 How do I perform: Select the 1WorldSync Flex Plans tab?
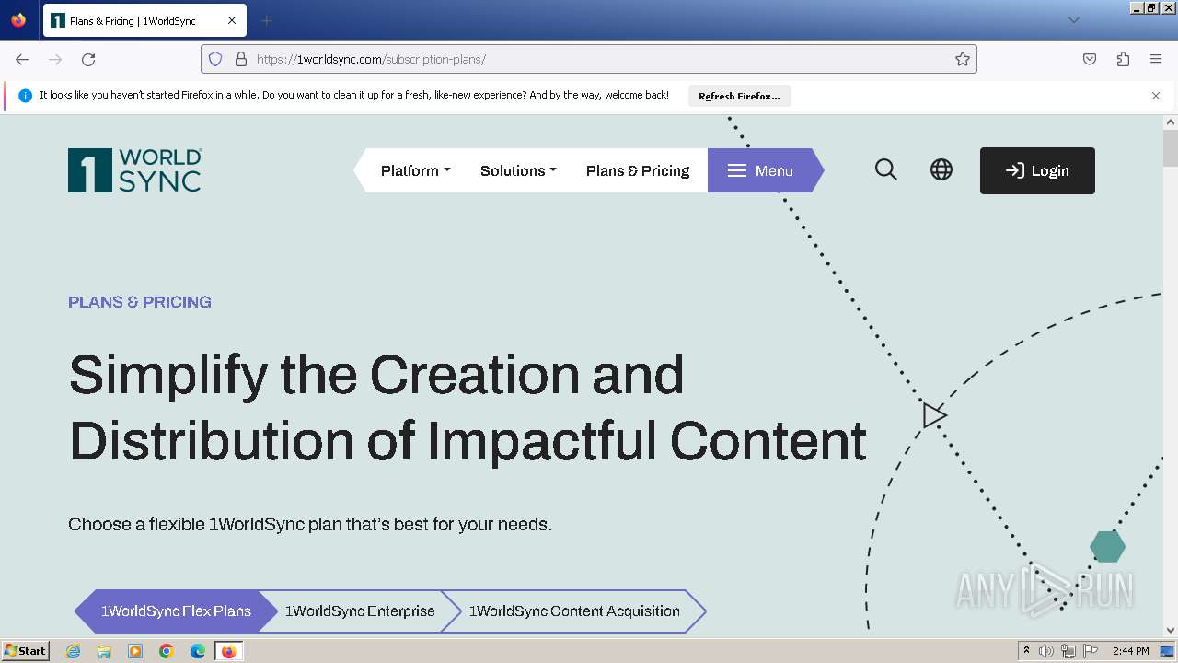(176, 611)
